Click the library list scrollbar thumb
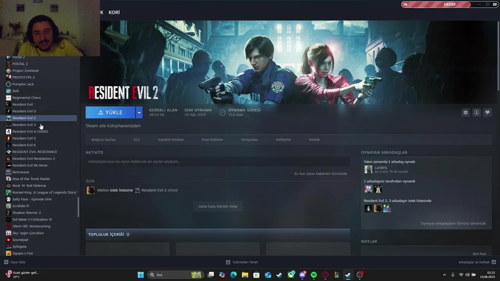Viewport: 500px width, 281px height. [79, 207]
